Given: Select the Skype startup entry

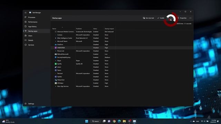Looking at the screenshot, I should [59, 61].
